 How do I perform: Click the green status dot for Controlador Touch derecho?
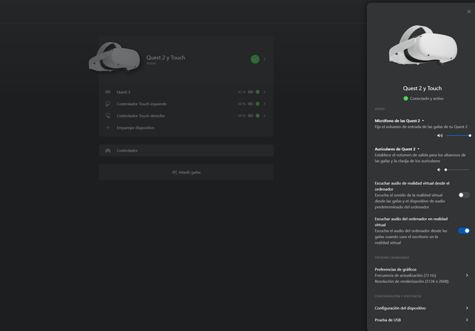[x=257, y=116]
